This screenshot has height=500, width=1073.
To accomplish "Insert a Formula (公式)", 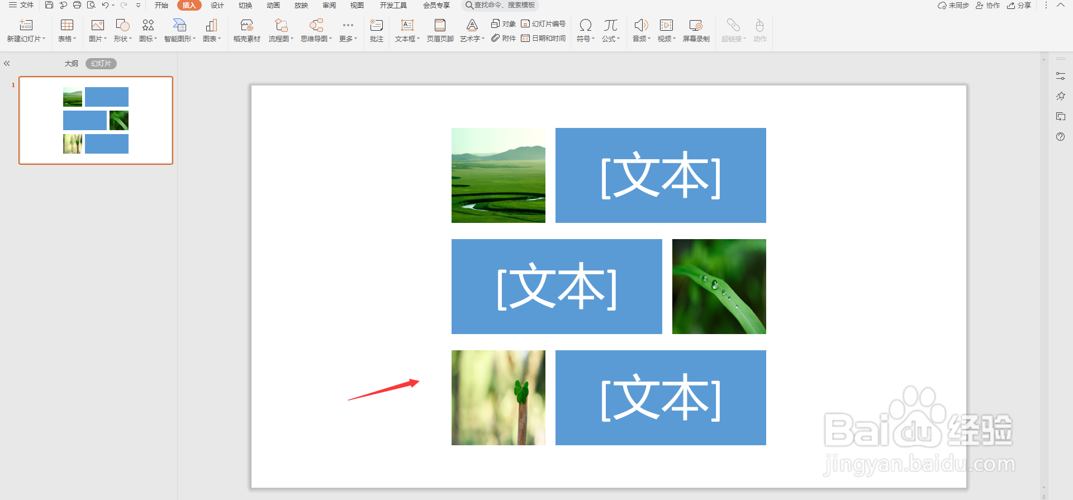I will point(610,25).
